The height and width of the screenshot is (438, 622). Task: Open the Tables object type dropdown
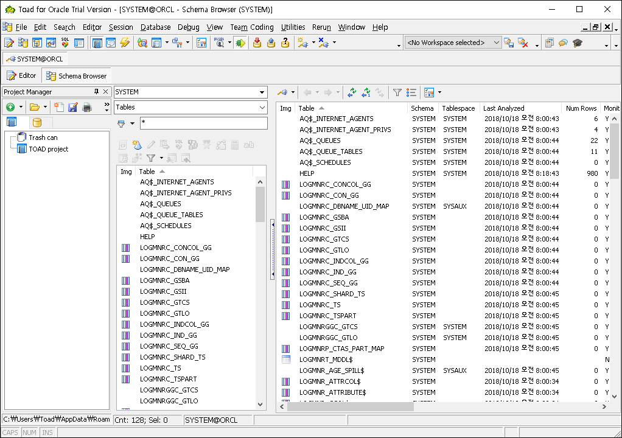coord(262,107)
